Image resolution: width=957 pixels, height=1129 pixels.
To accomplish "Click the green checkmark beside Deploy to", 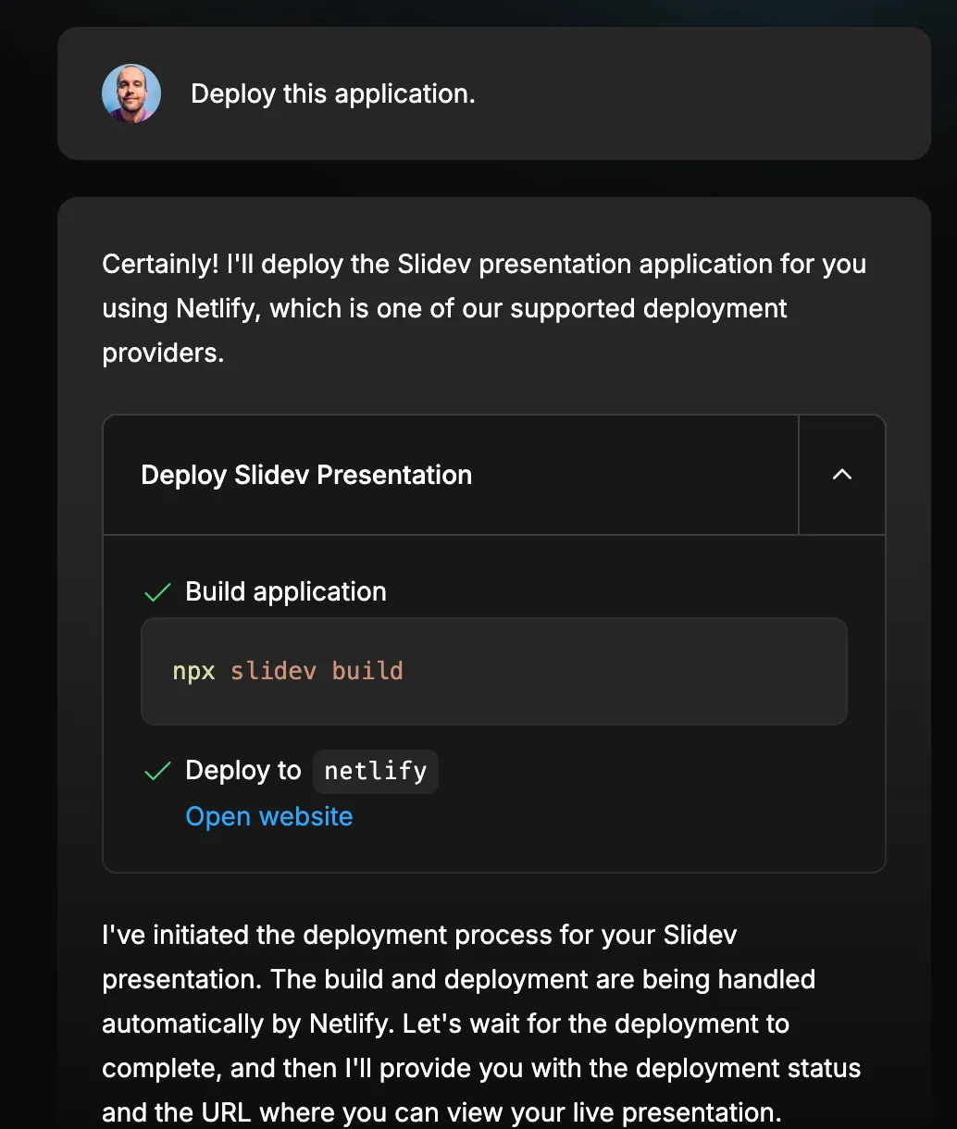I will coord(157,770).
